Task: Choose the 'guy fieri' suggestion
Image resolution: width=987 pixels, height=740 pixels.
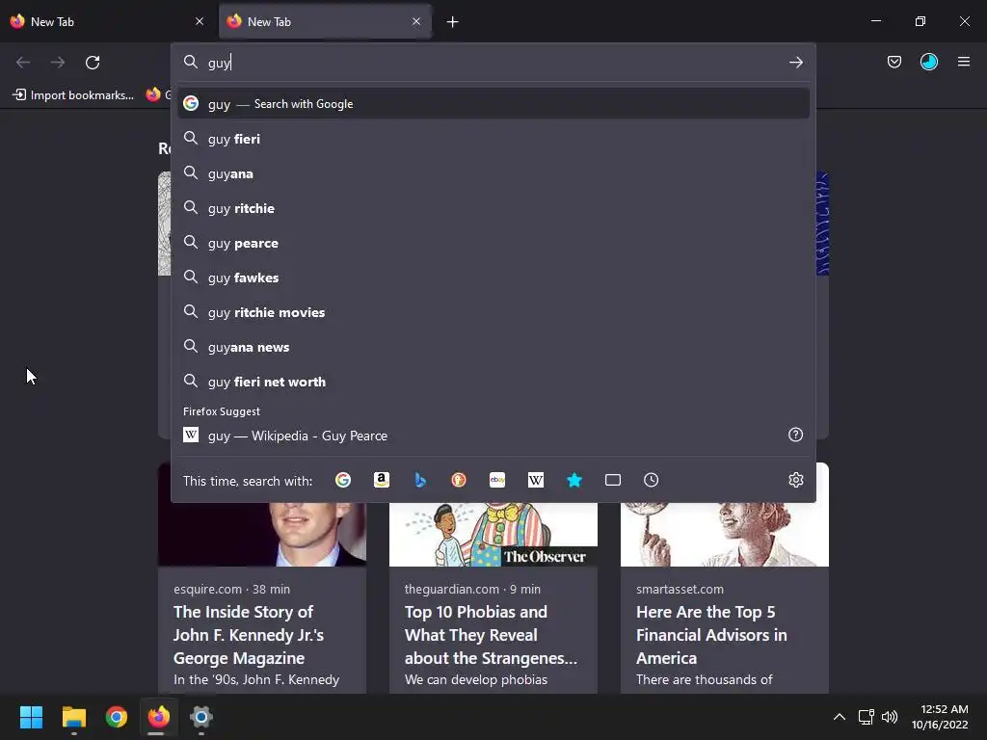Action: pyautogui.click(x=493, y=139)
